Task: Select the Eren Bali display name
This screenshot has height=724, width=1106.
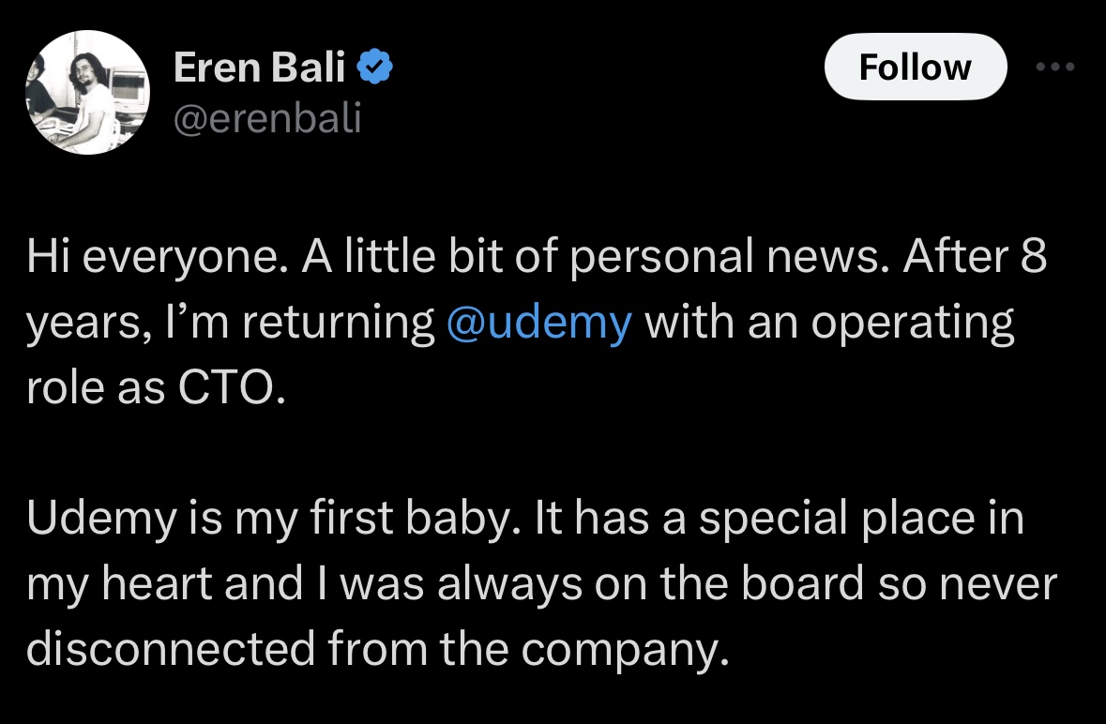Action: (260, 67)
